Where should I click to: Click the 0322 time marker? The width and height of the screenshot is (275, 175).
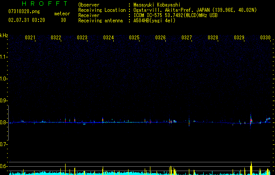(x=56, y=38)
